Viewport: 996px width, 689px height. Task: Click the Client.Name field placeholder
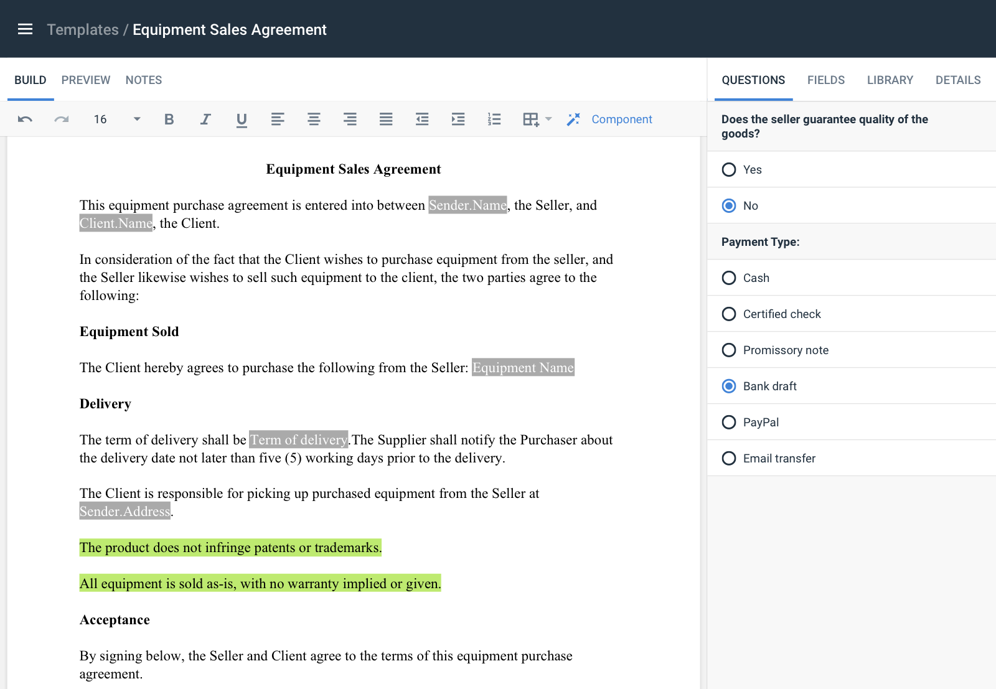[116, 223]
